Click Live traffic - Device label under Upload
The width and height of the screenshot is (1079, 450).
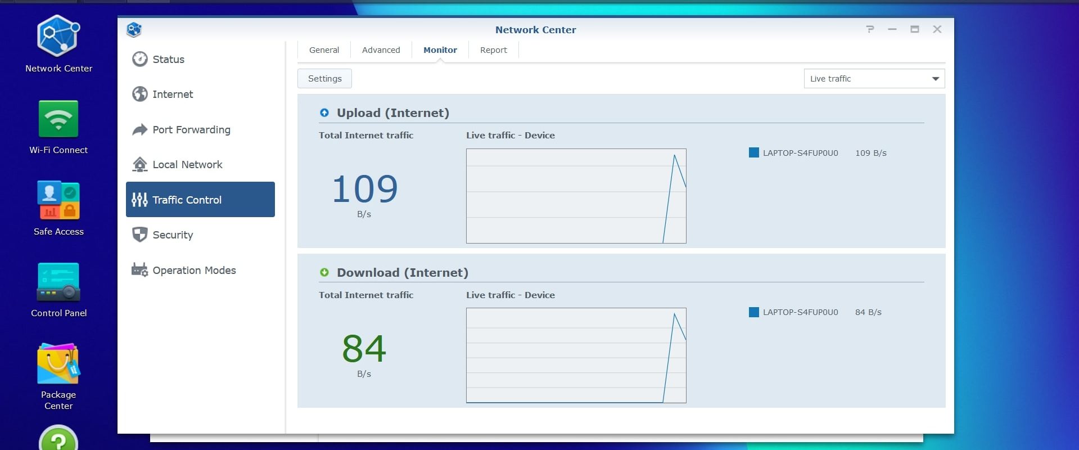click(x=511, y=135)
